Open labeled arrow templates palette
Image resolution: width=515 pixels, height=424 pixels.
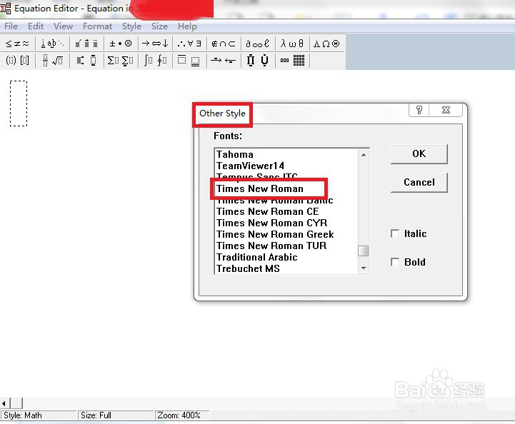(224, 61)
